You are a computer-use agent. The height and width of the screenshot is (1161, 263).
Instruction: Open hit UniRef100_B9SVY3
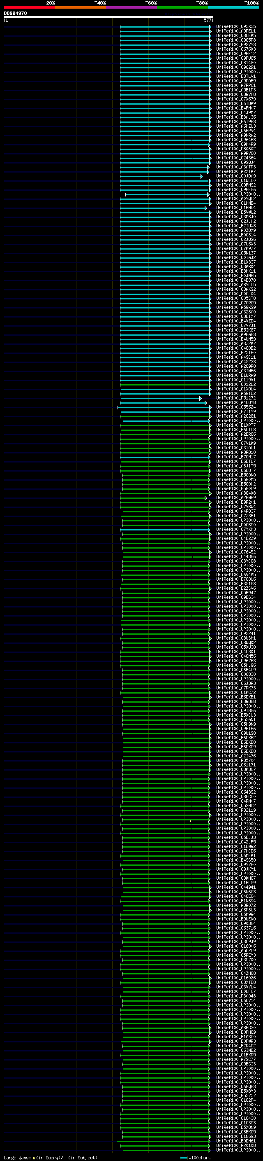click(236, 44)
